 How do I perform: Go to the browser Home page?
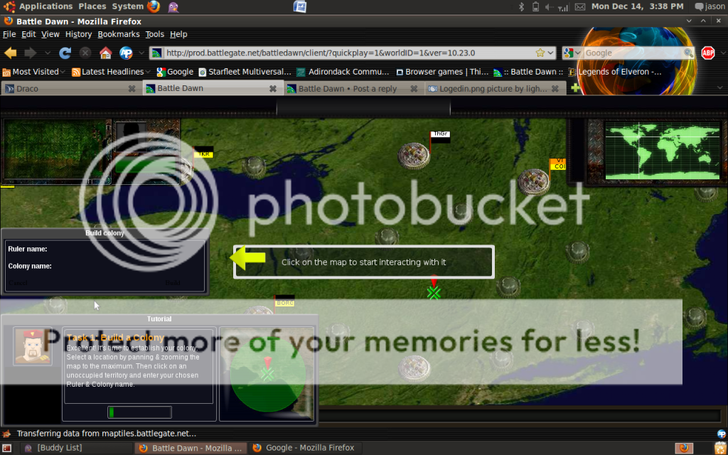(x=105, y=53)
